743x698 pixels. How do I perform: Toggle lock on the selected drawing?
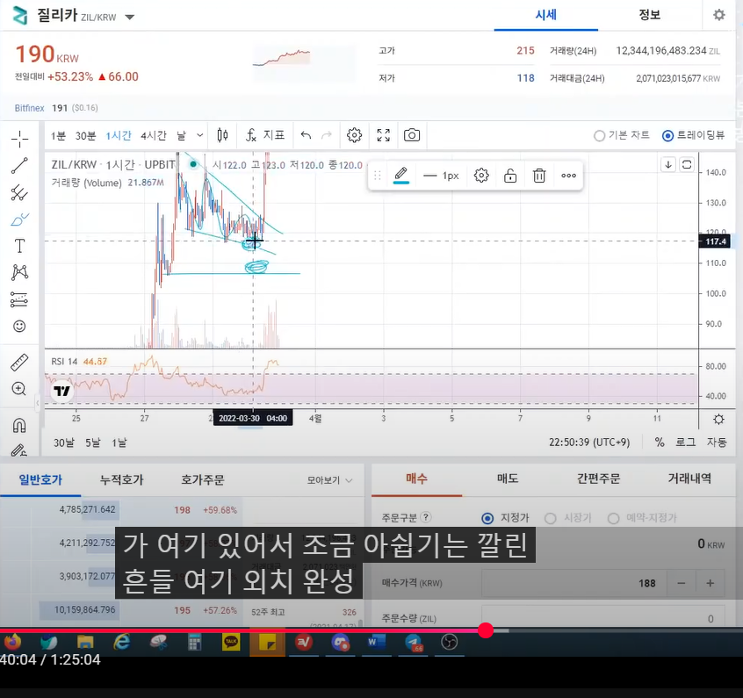tap(510, 176)
